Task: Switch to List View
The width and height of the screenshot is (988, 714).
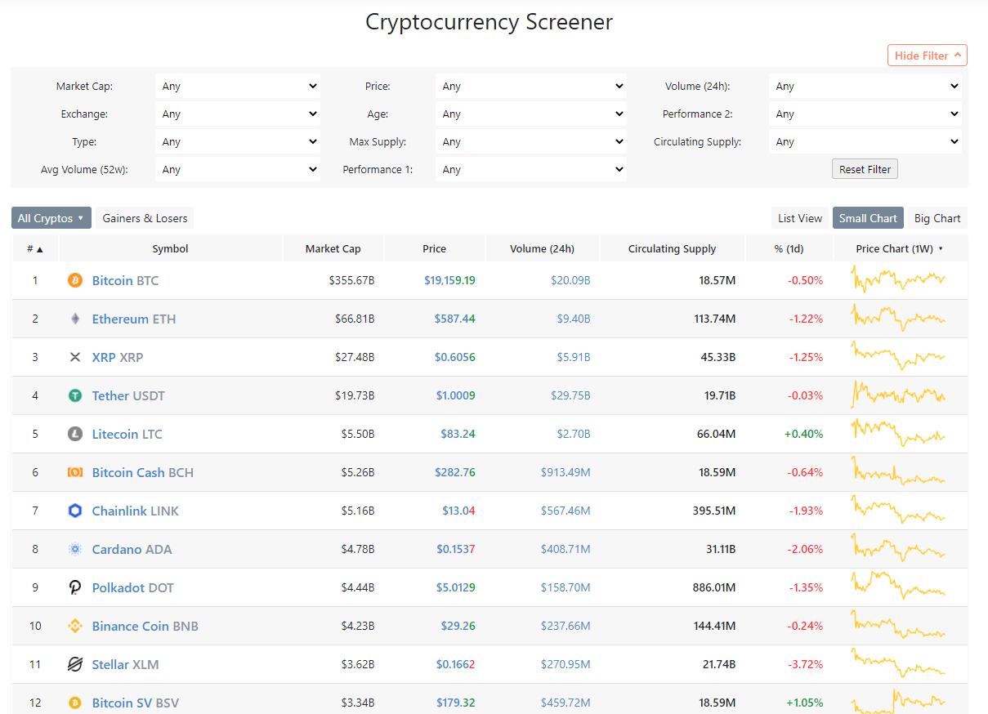Action: [x=799, y=218]
